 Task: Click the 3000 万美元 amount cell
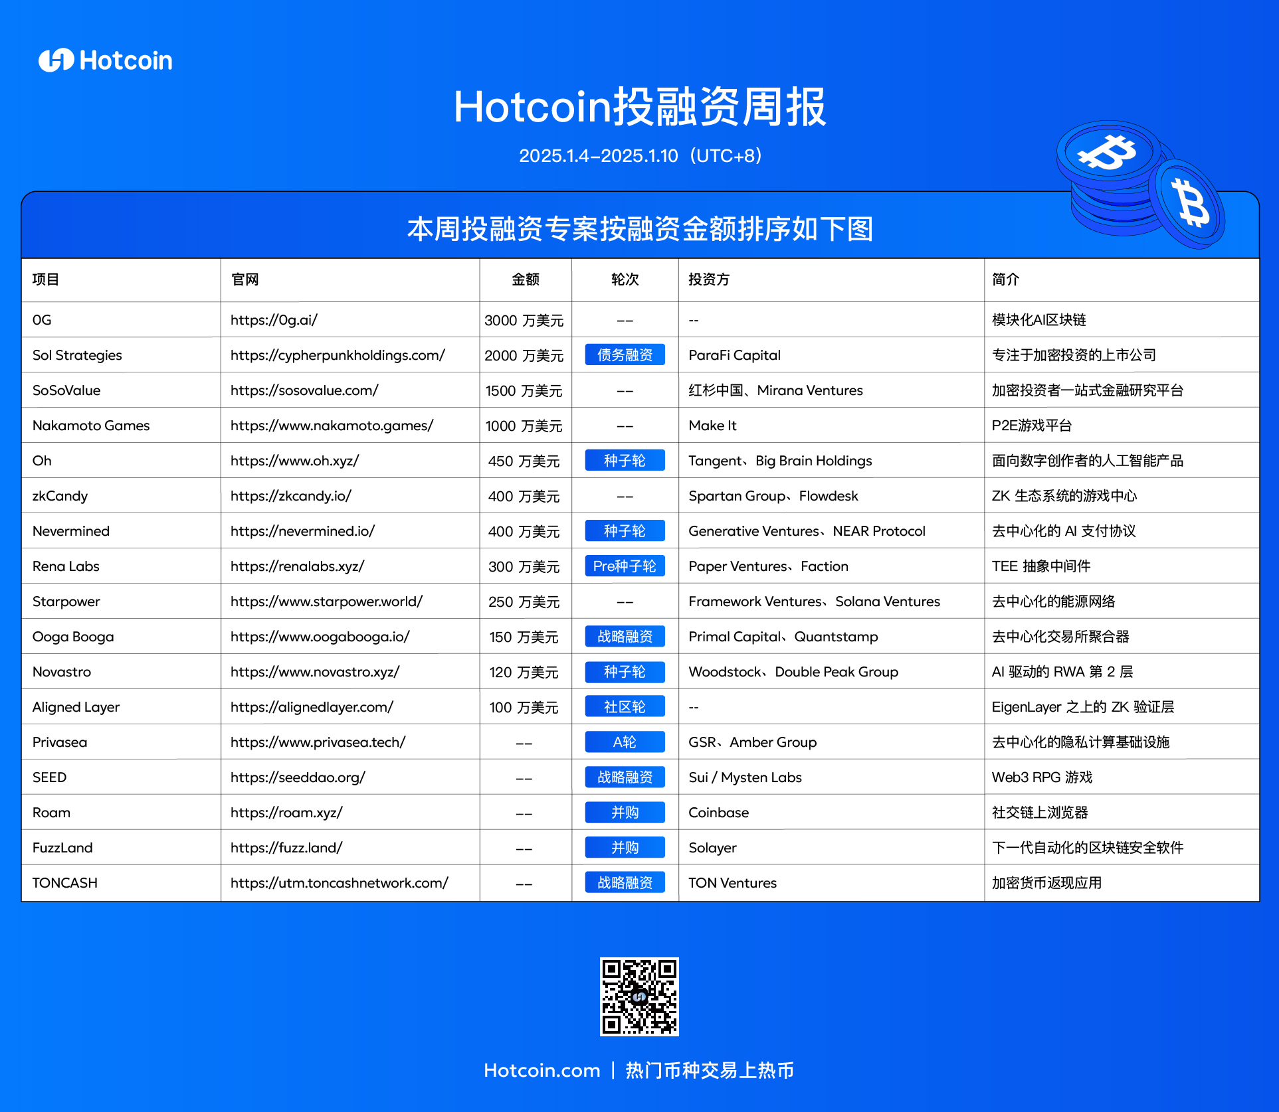(524, 321)
